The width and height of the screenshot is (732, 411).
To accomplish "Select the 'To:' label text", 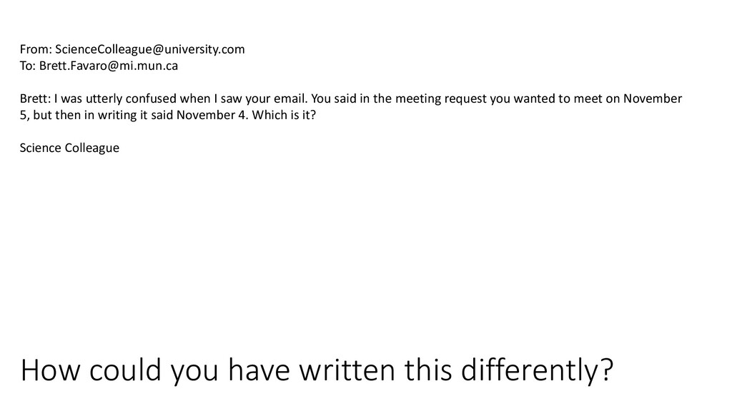I will pos(28,66).
